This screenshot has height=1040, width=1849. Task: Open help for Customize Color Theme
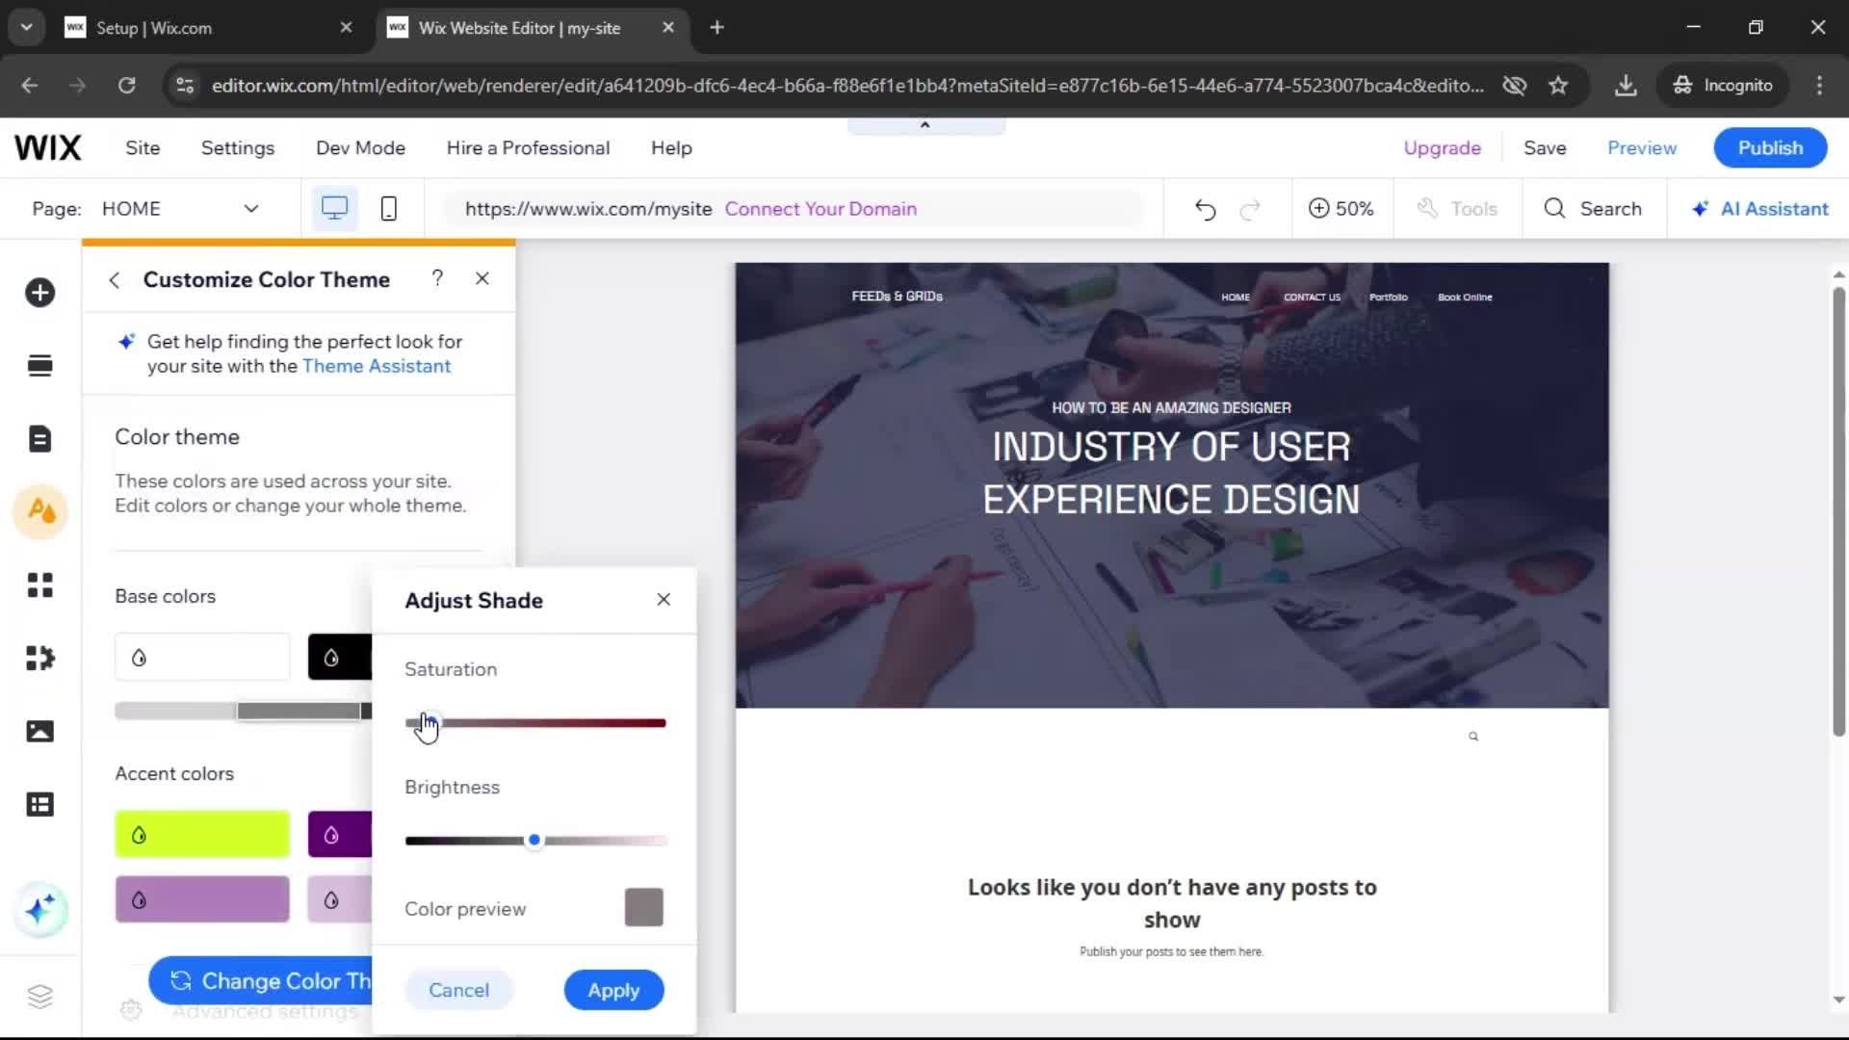(x=437, y=278)
